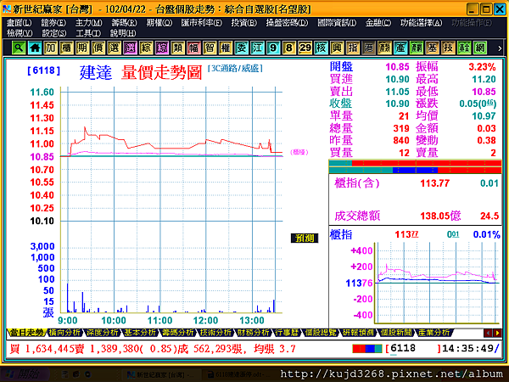Click the tab bar left scroll arrow
The width and height of the screenshot is (509, 382).
click(x=488, y=333)
